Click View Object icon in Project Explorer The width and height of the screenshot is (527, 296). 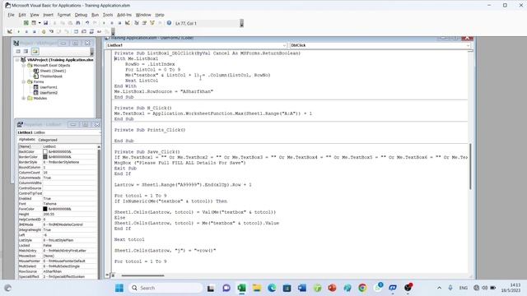click(x=26, y=51)
